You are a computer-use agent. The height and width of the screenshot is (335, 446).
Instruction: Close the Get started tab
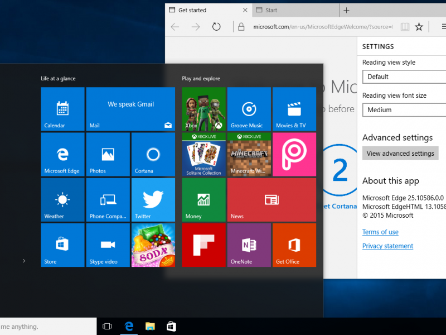[245, 10]
